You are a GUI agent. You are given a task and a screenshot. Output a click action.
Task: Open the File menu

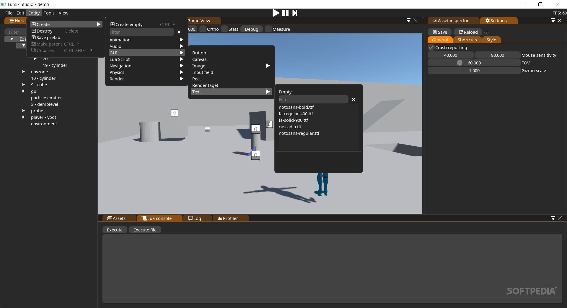9,13
